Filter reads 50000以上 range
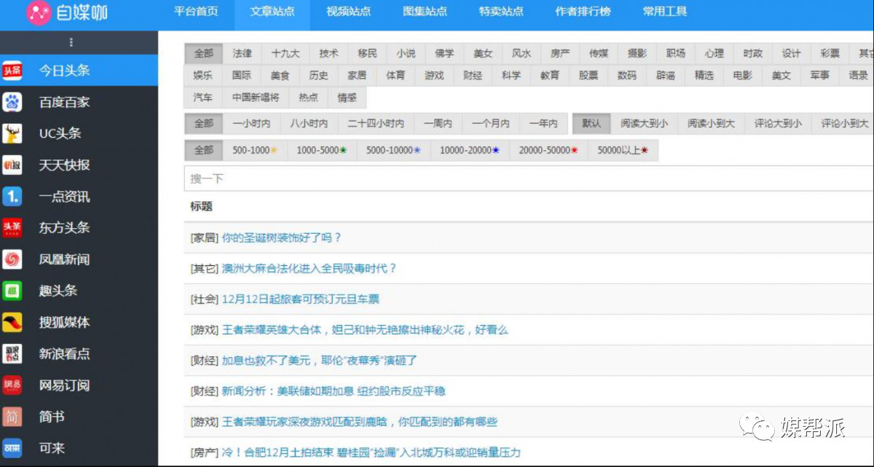 623,150
